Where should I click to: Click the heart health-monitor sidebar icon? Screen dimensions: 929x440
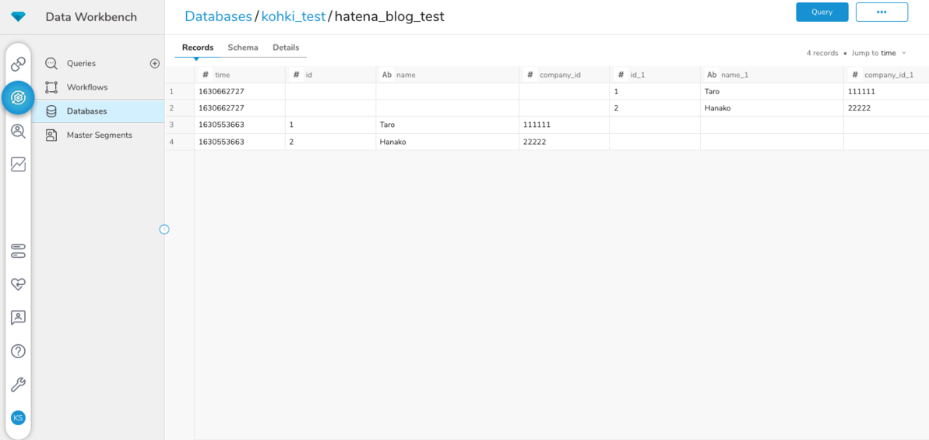click(18, 284)
